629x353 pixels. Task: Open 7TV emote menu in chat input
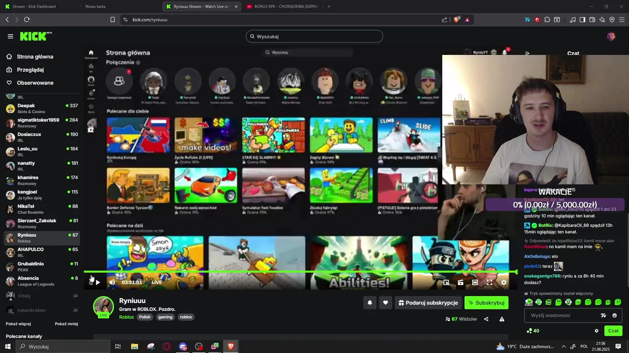(x=603, y=315)
